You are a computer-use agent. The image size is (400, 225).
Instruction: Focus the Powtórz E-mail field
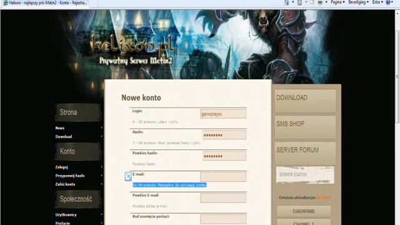(x=223, y=198)
